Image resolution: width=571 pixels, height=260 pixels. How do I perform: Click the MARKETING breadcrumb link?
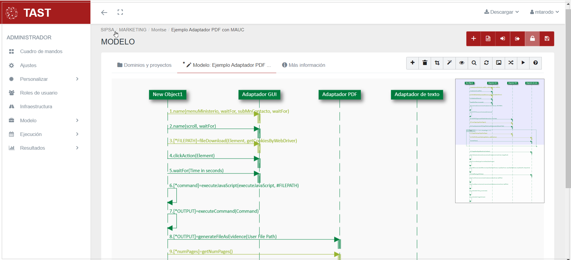(133, 30)
